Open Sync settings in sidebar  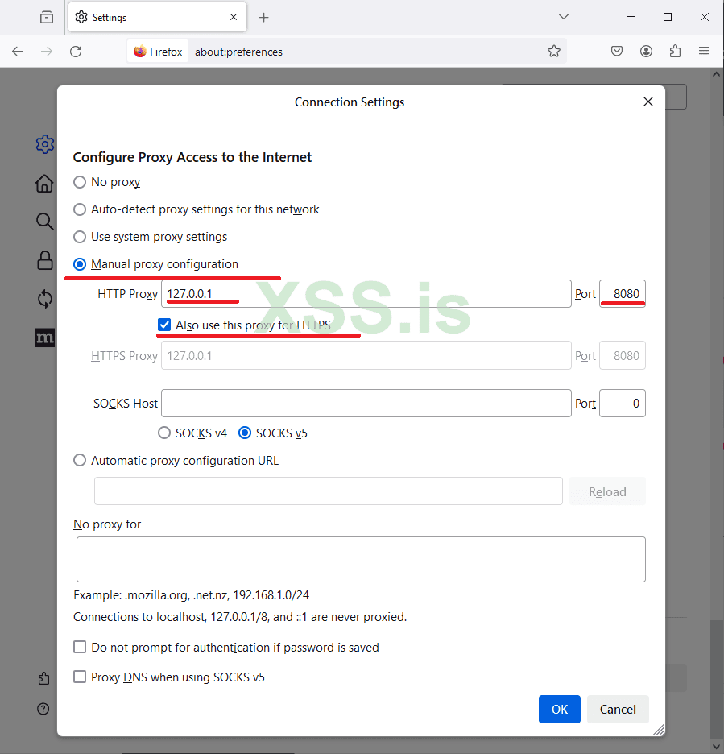tap(45, 299)
